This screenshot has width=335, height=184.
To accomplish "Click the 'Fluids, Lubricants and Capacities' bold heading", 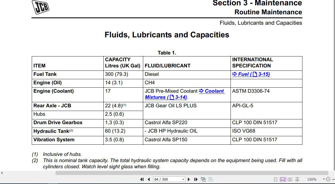I will click(x=167, y=35).
